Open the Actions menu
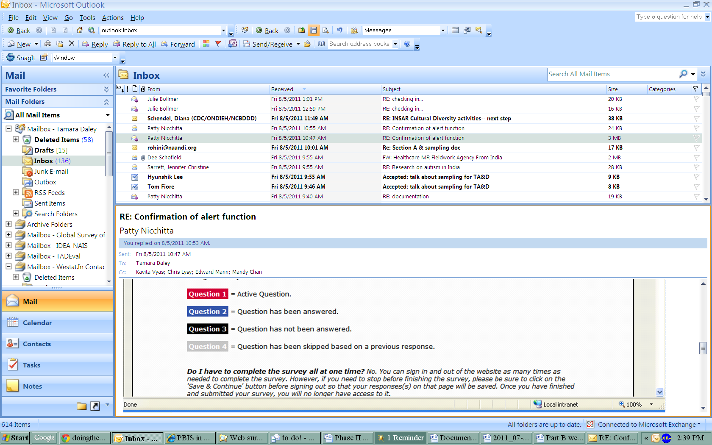Viewport: 712px width, 445px height. click(x=113, y=18)
